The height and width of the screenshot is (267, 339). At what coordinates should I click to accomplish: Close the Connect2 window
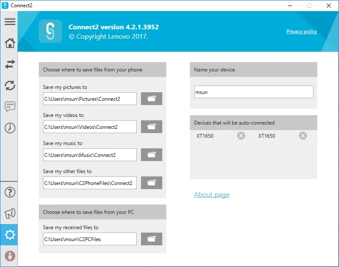[329, 6]
